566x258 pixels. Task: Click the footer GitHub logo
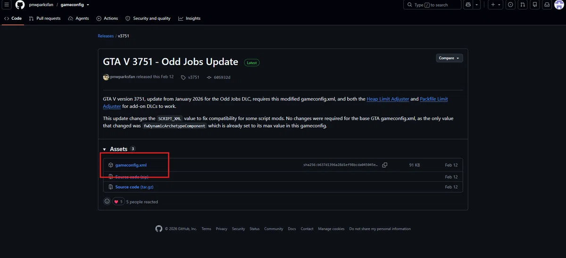click(159, 229)
